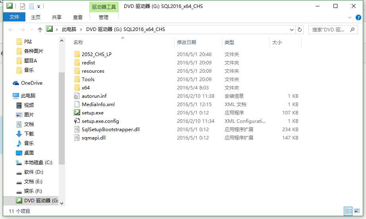Refresh the folder view
The image size is (366, 219).
(x=300, y=30)
